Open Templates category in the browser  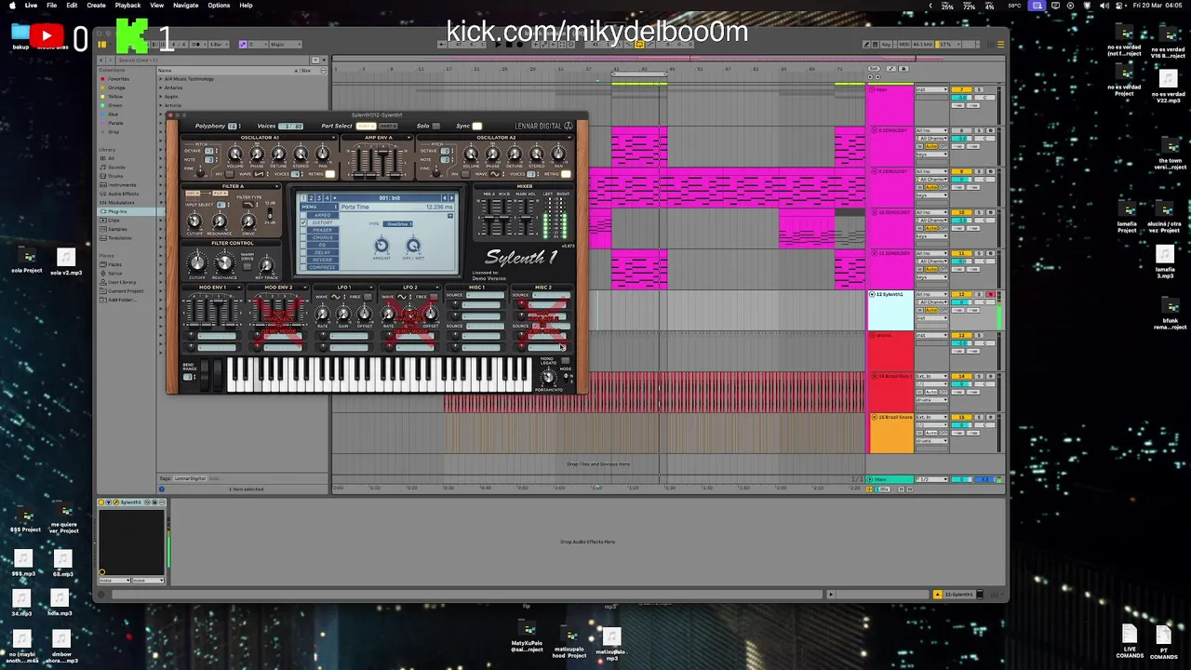tap(119, 238)
